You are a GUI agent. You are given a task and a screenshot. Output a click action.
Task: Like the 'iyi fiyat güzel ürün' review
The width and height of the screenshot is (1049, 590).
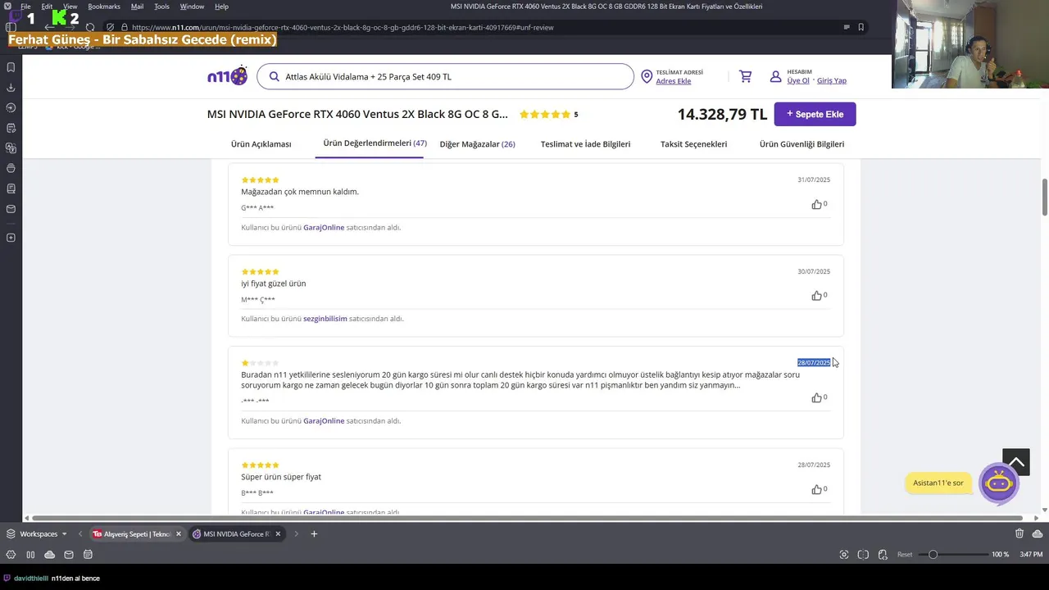pos(816,296)
